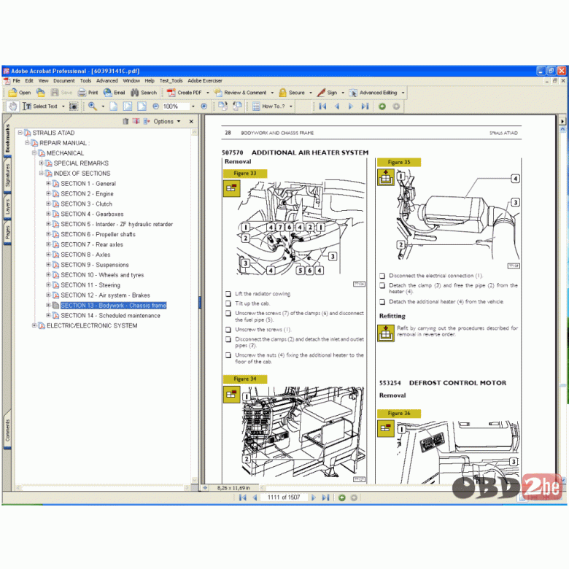Viewport: 569px width, 569px height.
Task: Activate the Select Text tool
Action: tap(40, 107)
